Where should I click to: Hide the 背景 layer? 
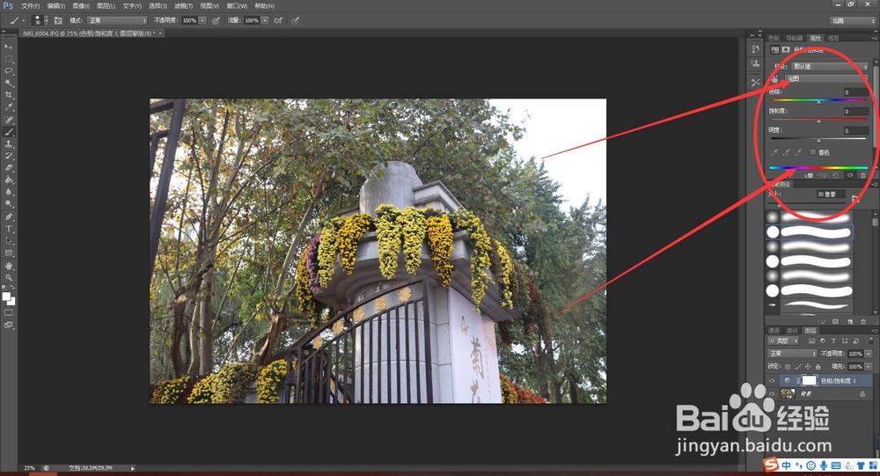coord(772,394)
